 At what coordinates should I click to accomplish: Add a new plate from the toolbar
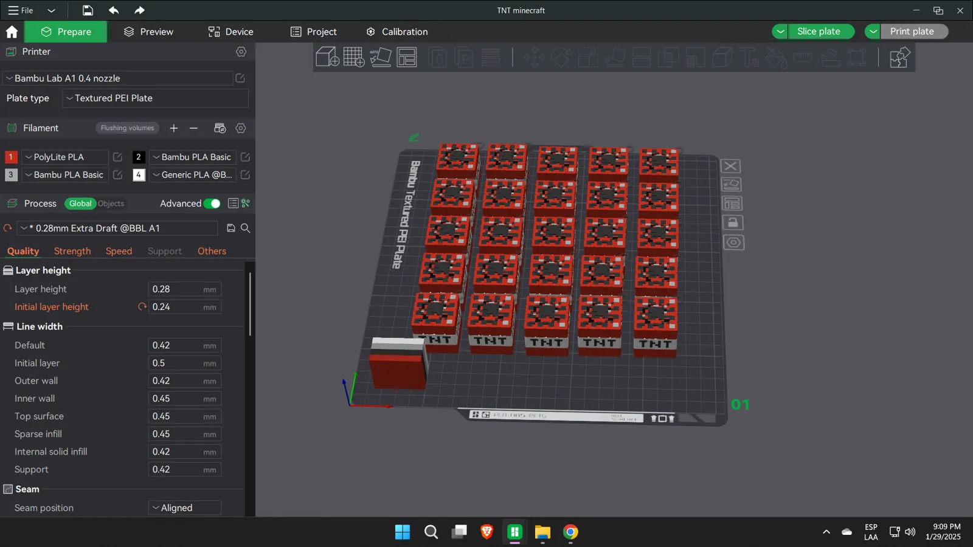(x=354, y=57)
